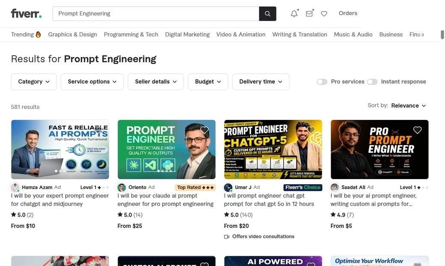Screen dimensions: 445x266
Task: Open Fast & Reliable AI Prompts thumbnail
Action: 60,149
